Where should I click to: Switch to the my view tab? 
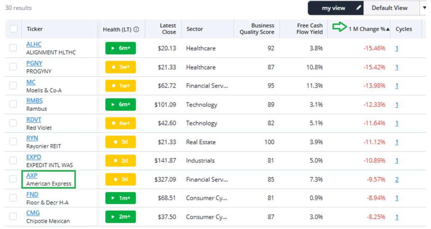333,8
